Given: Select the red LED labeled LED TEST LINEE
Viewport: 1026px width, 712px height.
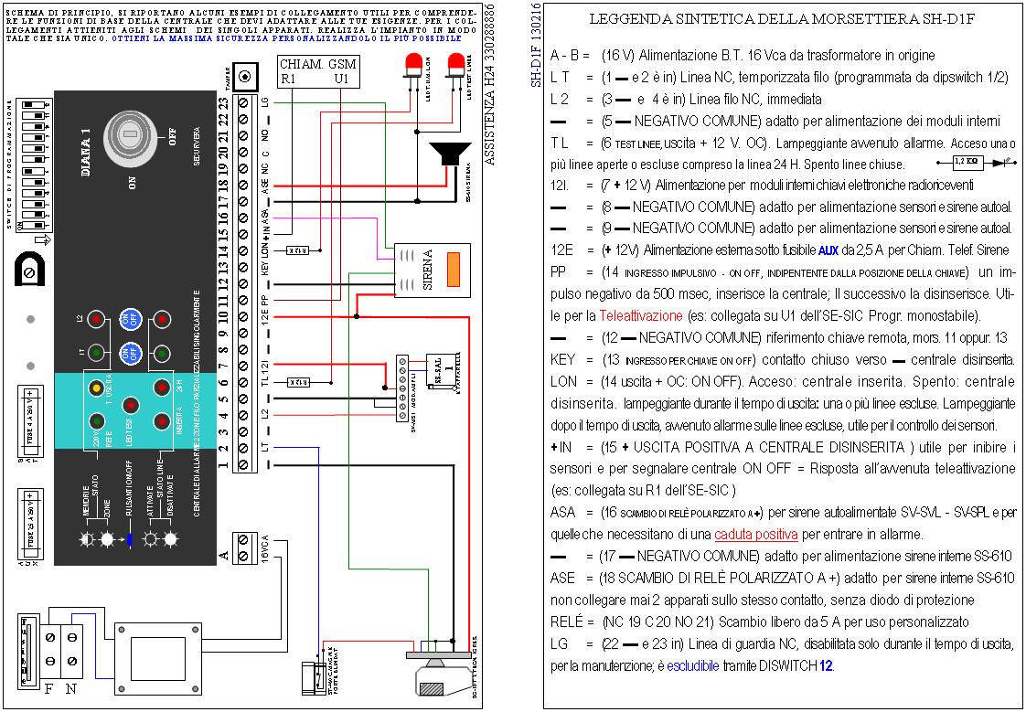Looking at the screenshot, I should (454, 64).
